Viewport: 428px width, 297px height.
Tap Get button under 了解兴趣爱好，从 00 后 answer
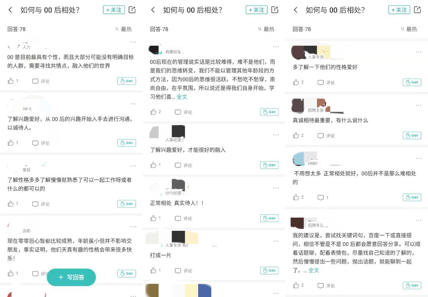tap(127, 143)
